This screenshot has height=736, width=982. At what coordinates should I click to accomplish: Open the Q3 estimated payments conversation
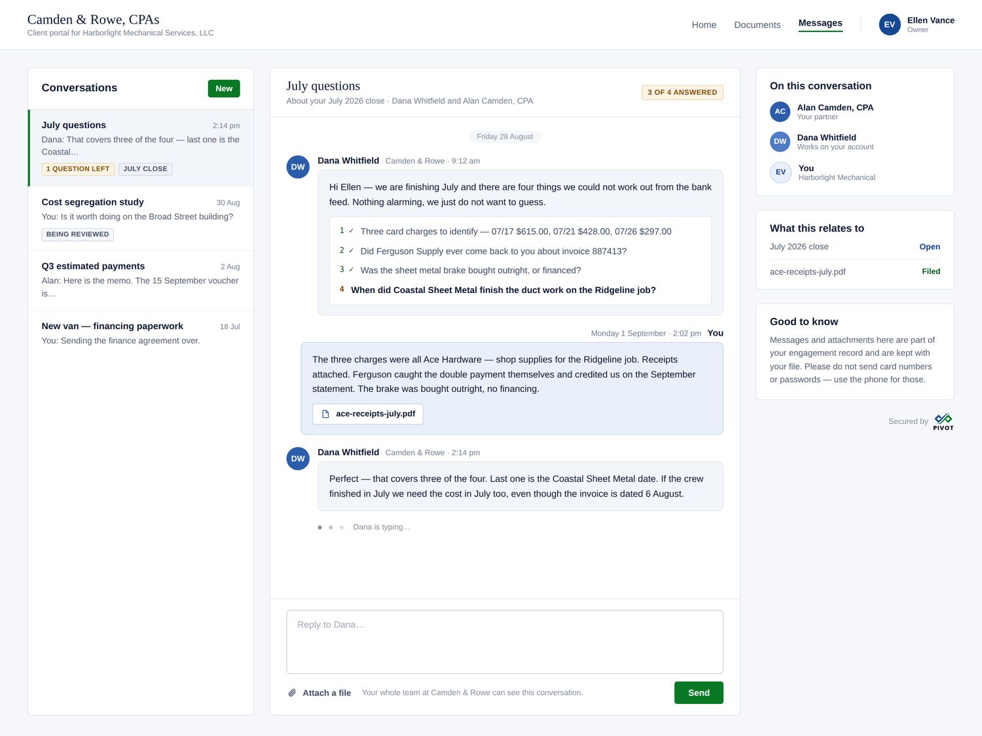click(141, 281)
